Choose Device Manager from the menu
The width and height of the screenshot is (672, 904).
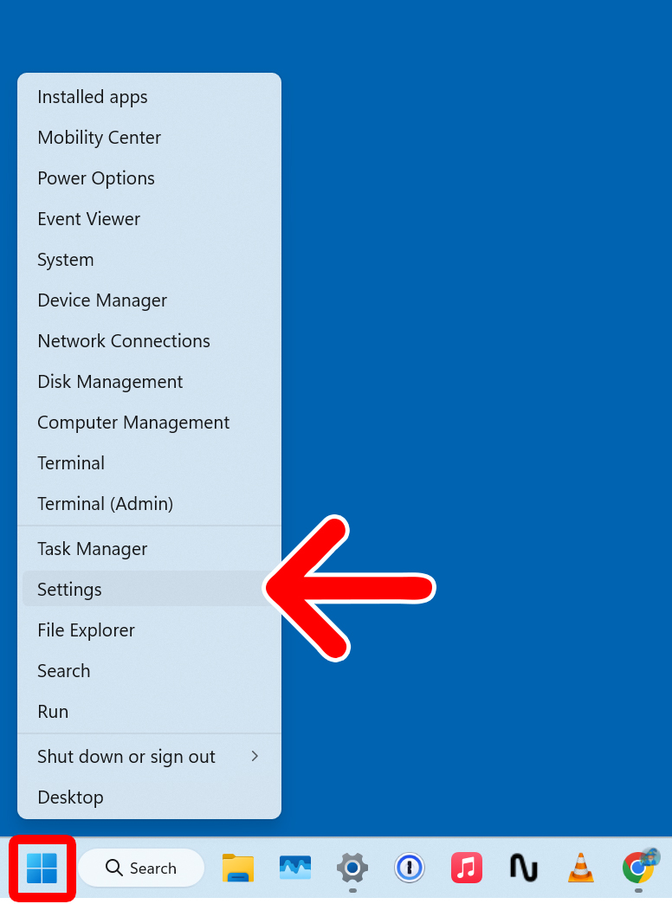click(102, 300)
